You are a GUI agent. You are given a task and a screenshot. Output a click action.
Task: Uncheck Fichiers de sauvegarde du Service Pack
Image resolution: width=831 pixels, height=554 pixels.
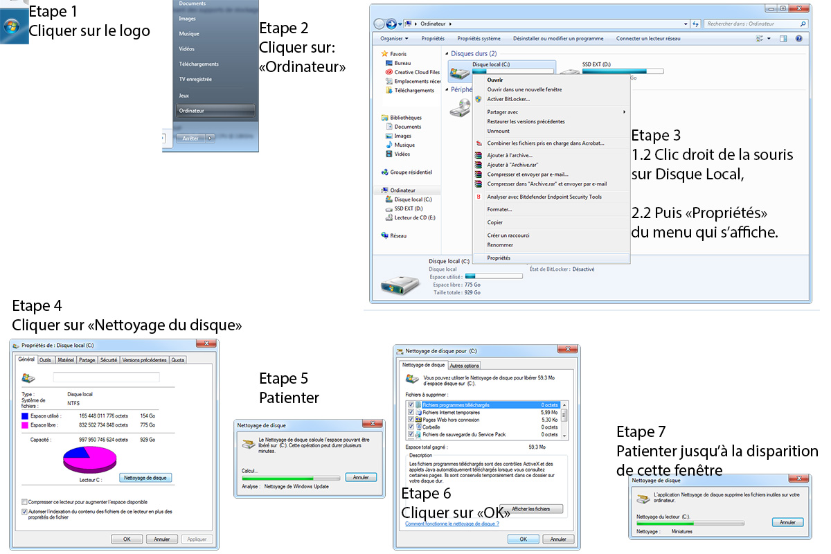411,435
